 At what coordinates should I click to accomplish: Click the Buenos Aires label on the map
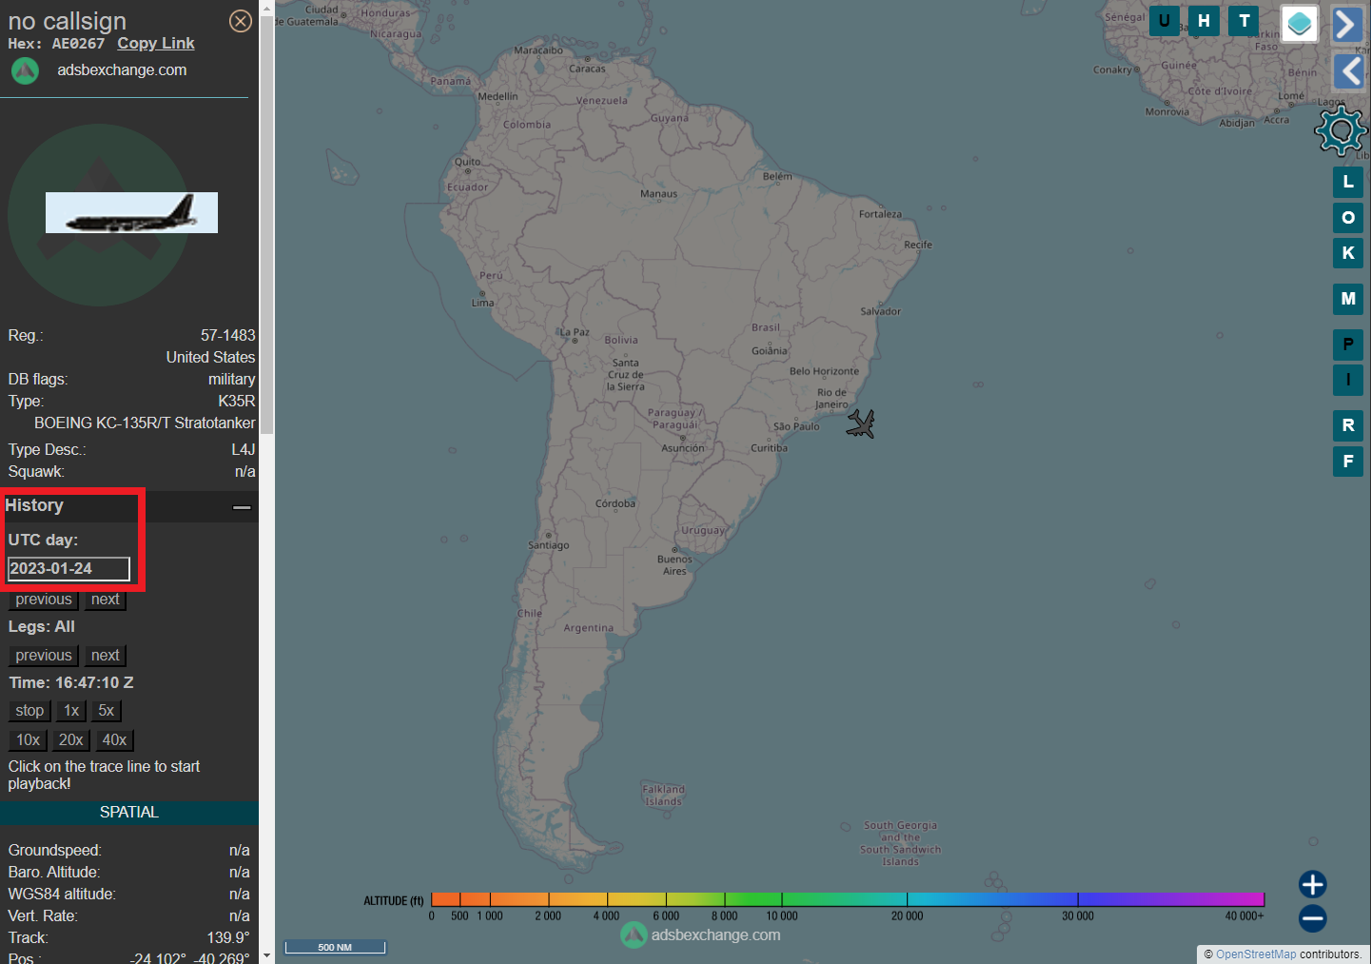675,565
